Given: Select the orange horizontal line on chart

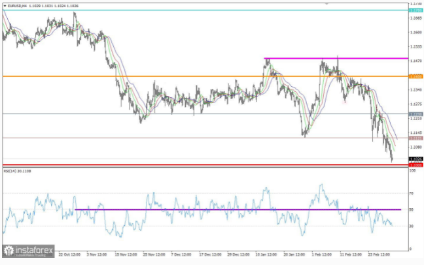Looking at the screenshot, I should click(x=205, y=76).
